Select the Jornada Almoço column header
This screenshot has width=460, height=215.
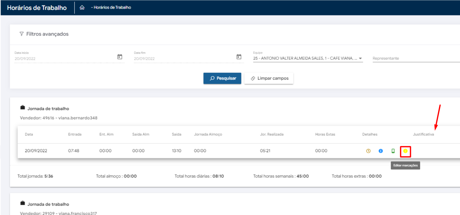(x=208, y=134)
